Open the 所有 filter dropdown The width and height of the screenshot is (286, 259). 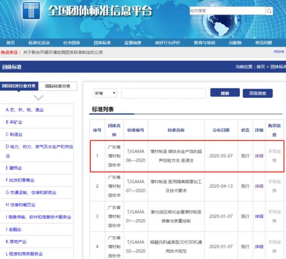pyautogui.click(x=105, y=93)
